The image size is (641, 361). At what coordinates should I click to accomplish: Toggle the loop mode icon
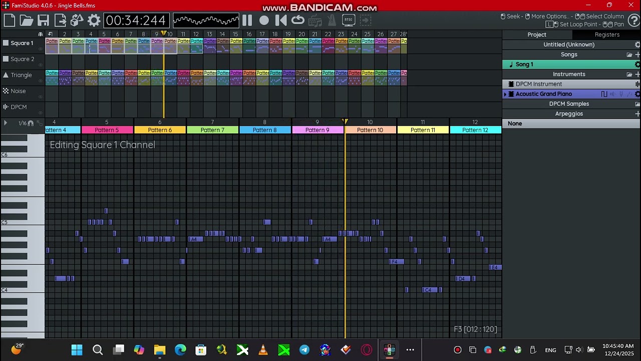[298, 21]
